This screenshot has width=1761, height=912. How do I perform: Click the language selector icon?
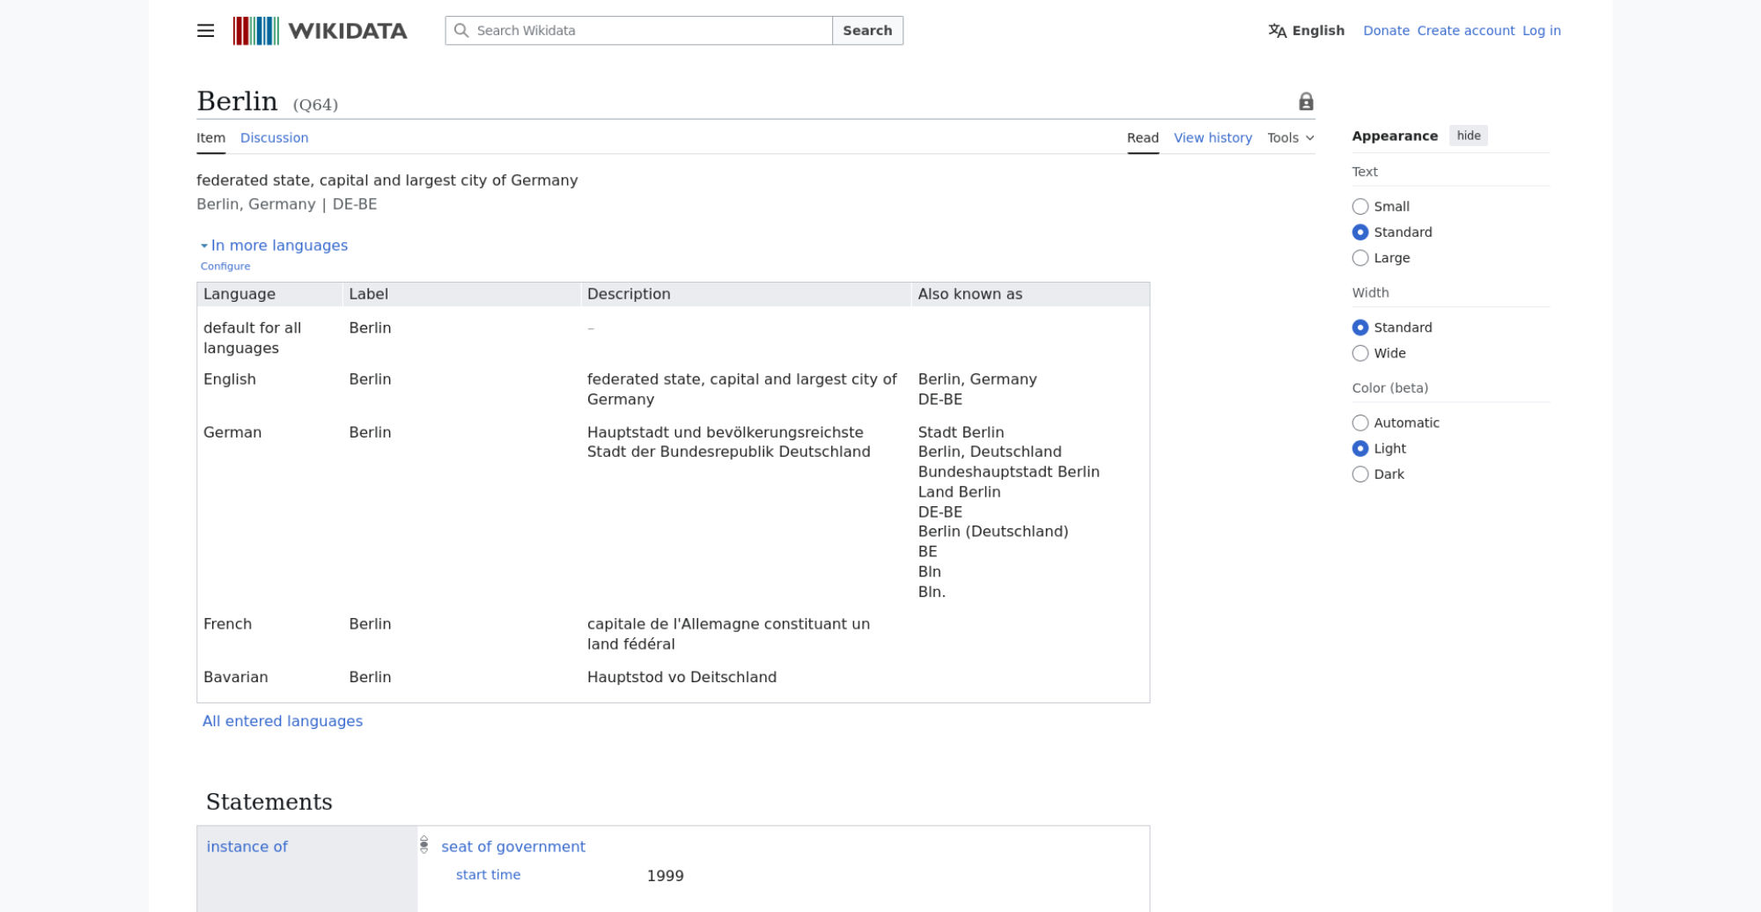1277,31
